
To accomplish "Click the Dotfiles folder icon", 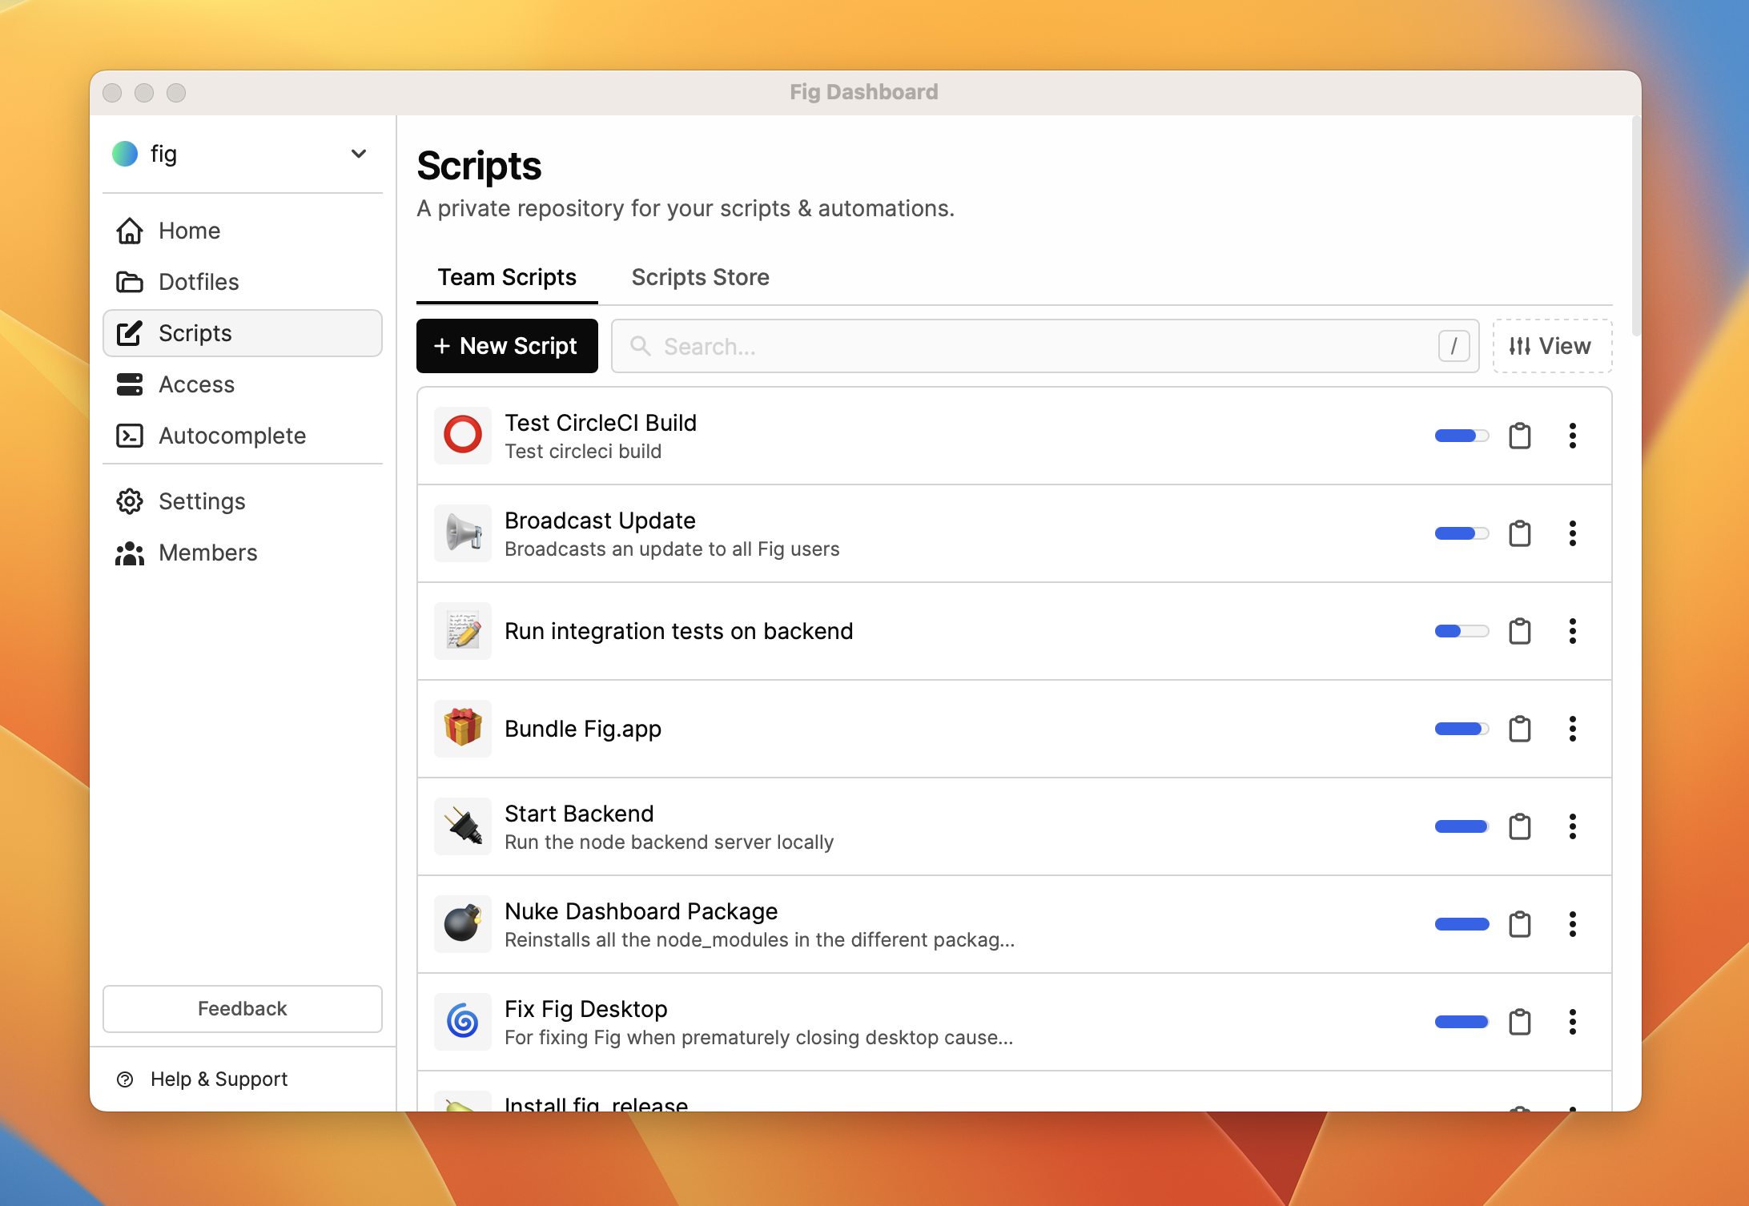I will pyautogui.click(x=130, y=282).
